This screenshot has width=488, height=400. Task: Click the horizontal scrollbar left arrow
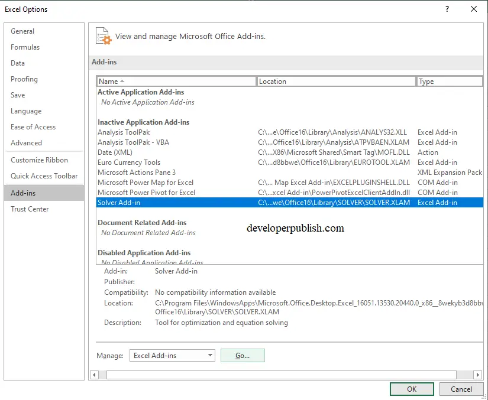[x=94, y=375]
